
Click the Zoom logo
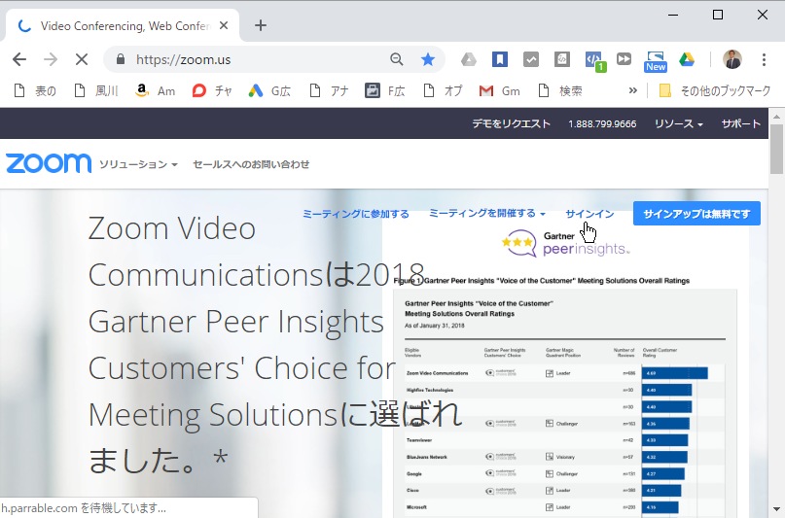pyautogui.click(x=49, y=163)
